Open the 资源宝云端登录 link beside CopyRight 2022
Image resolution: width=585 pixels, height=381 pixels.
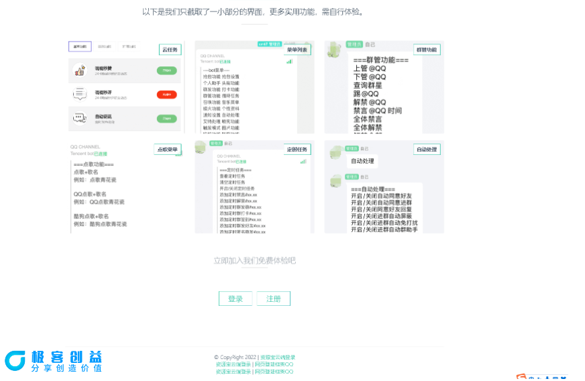[x=278, y=357]
